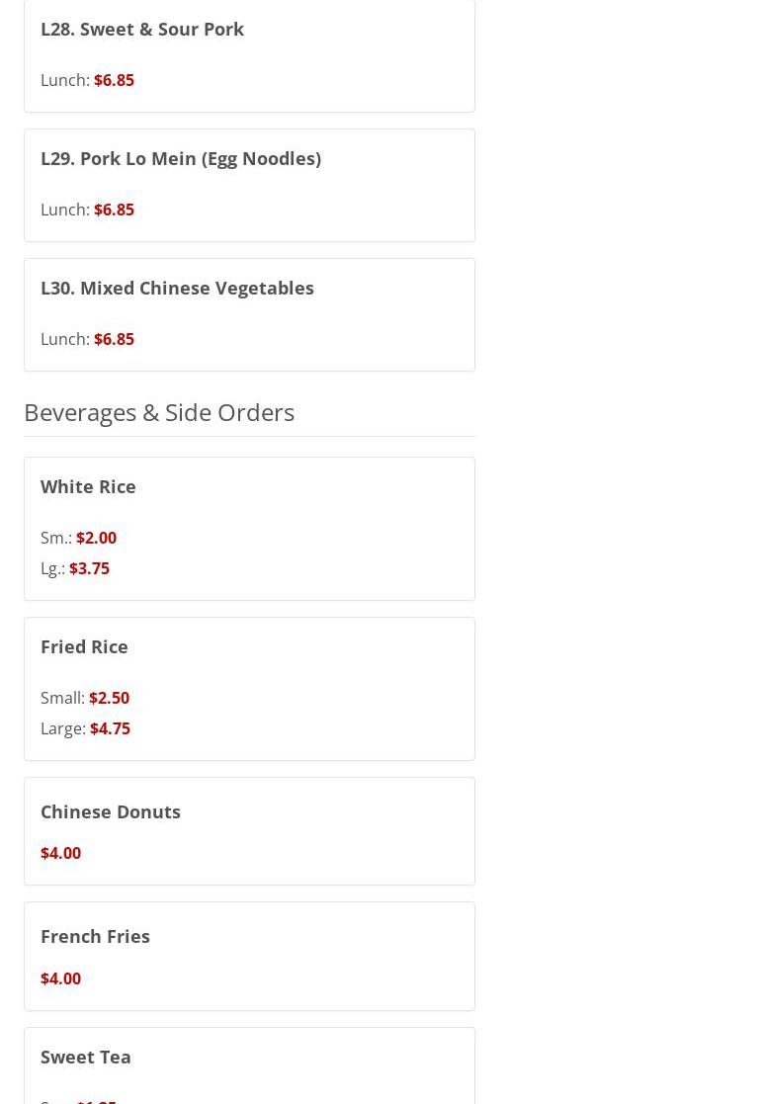
Task: Click the $4.00 price under Chinese Donuts
Action: pos(60,853)
